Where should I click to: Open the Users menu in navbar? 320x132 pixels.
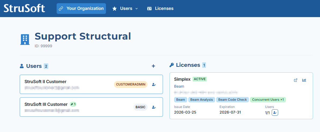pos(125,9)
